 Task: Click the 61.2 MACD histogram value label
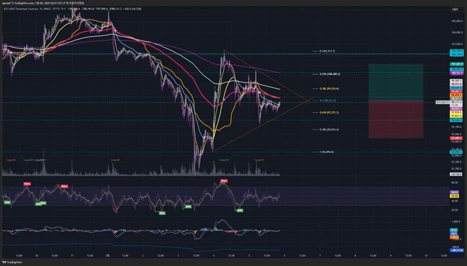(x=454, y=230)
